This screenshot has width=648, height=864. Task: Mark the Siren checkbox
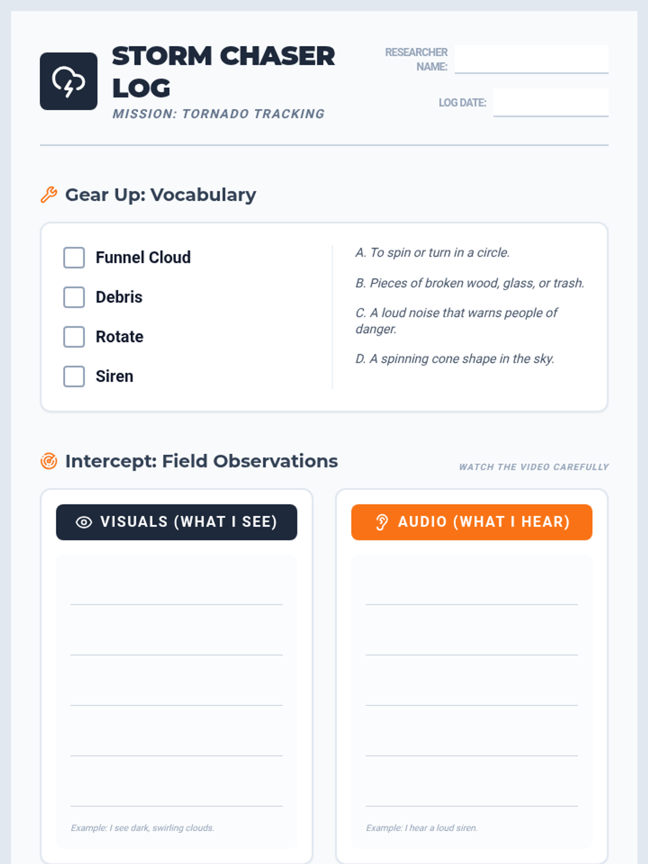click(74, 376)
